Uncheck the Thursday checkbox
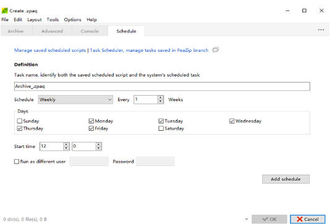The height and width of the screenshot is (224, 332). pyautogui.click(x=20, y=128)
